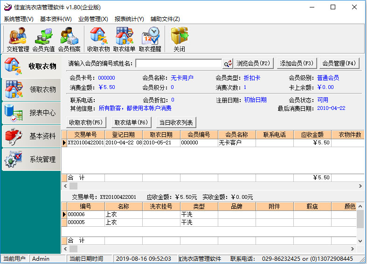Image resolution: width=367 pixels, height=264 pixels.
Task: Click the member search magnifier icon
Action: click(x=228, y=63)
